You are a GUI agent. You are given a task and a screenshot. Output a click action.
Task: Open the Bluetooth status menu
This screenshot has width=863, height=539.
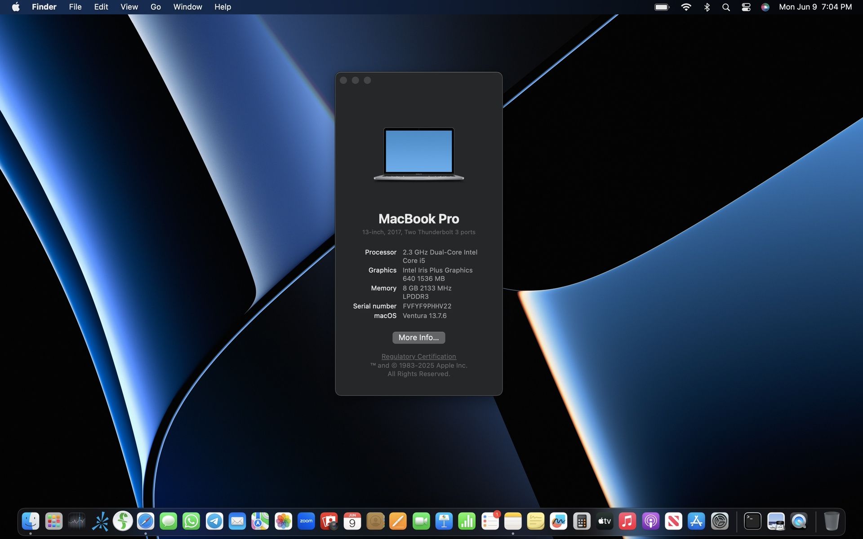(x=707, y=7)
